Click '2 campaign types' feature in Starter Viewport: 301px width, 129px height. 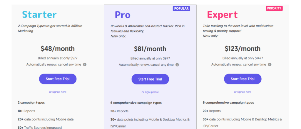pyautogui.click(x=31, y=103)
